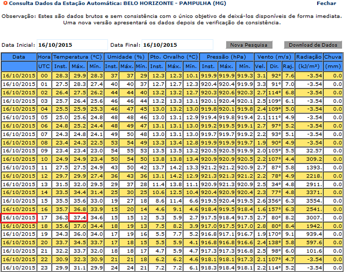
Task: Click the Data Final date field
Action: [177, 45]
